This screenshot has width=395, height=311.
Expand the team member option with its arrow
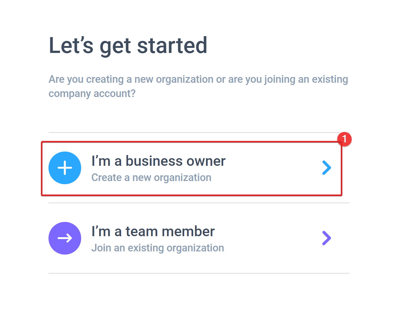327,238
